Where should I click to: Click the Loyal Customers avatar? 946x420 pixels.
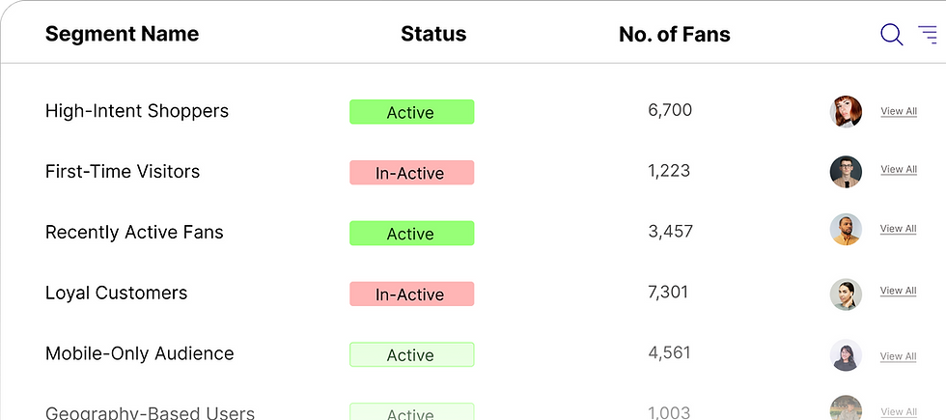tap(846, 294)
